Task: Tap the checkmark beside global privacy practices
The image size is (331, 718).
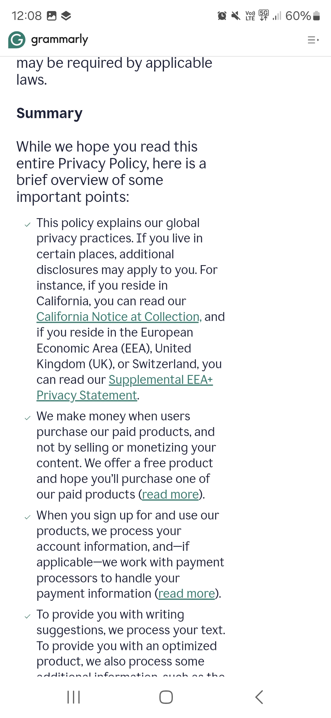Action: (28, 225)
